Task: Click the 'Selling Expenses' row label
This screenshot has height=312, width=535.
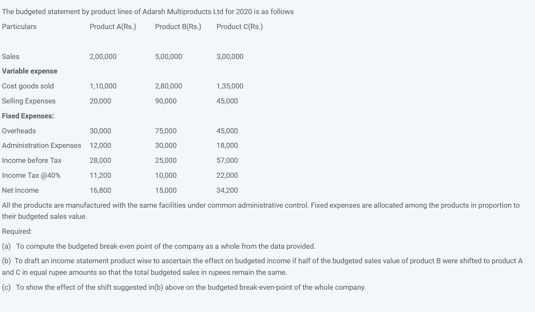Action: 29,101
